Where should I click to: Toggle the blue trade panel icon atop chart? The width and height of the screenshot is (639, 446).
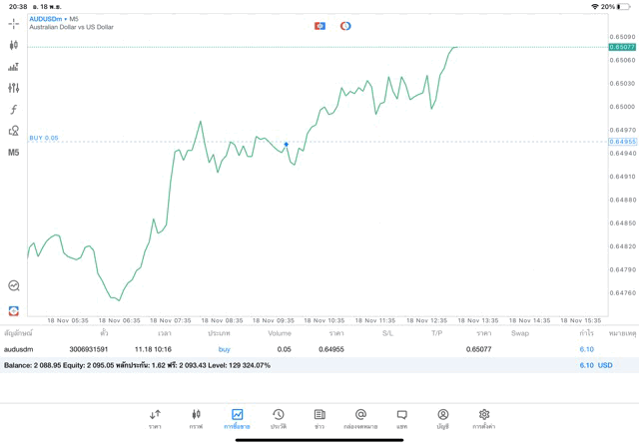319,26
